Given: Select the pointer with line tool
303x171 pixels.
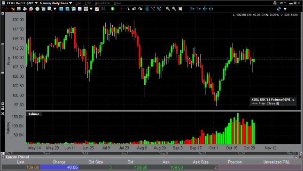Looking at the screenshot, I should click(128, 9).
